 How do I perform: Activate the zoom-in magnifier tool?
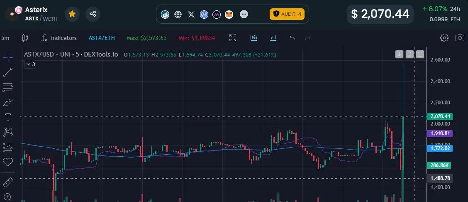[x=8, y=197]
